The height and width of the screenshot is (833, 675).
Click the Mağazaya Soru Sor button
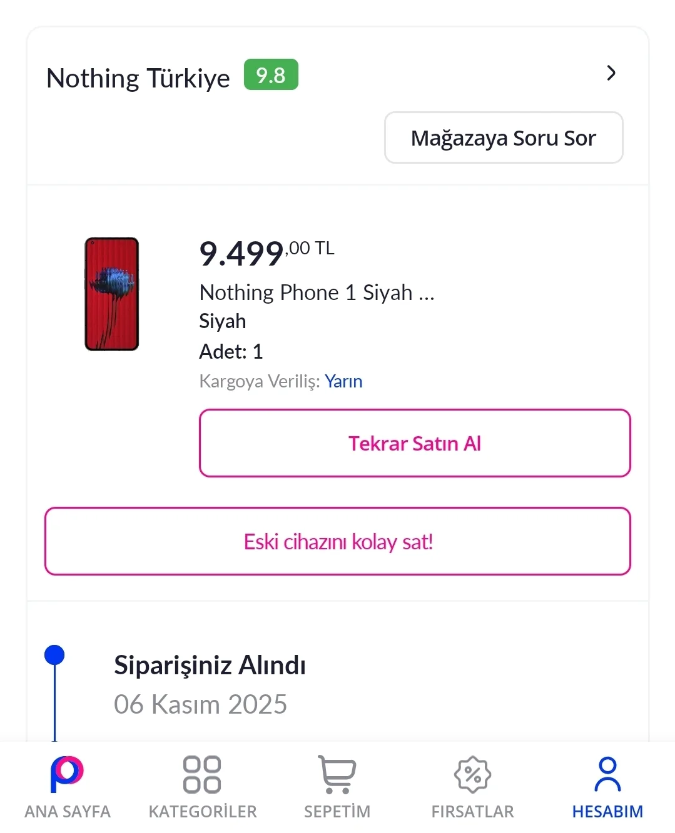coord(504,137)
